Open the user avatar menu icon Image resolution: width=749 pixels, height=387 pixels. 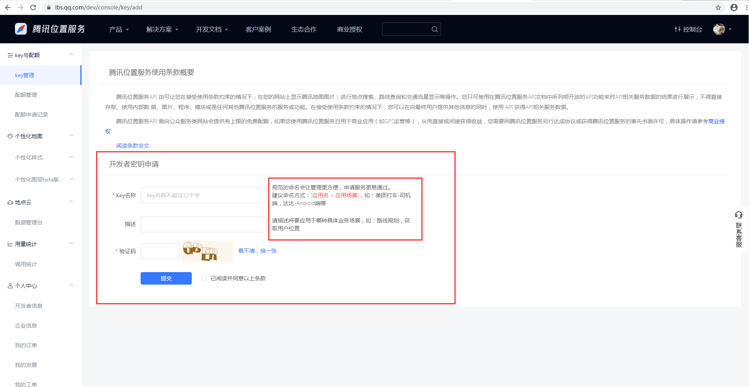(x=719, y=29)
